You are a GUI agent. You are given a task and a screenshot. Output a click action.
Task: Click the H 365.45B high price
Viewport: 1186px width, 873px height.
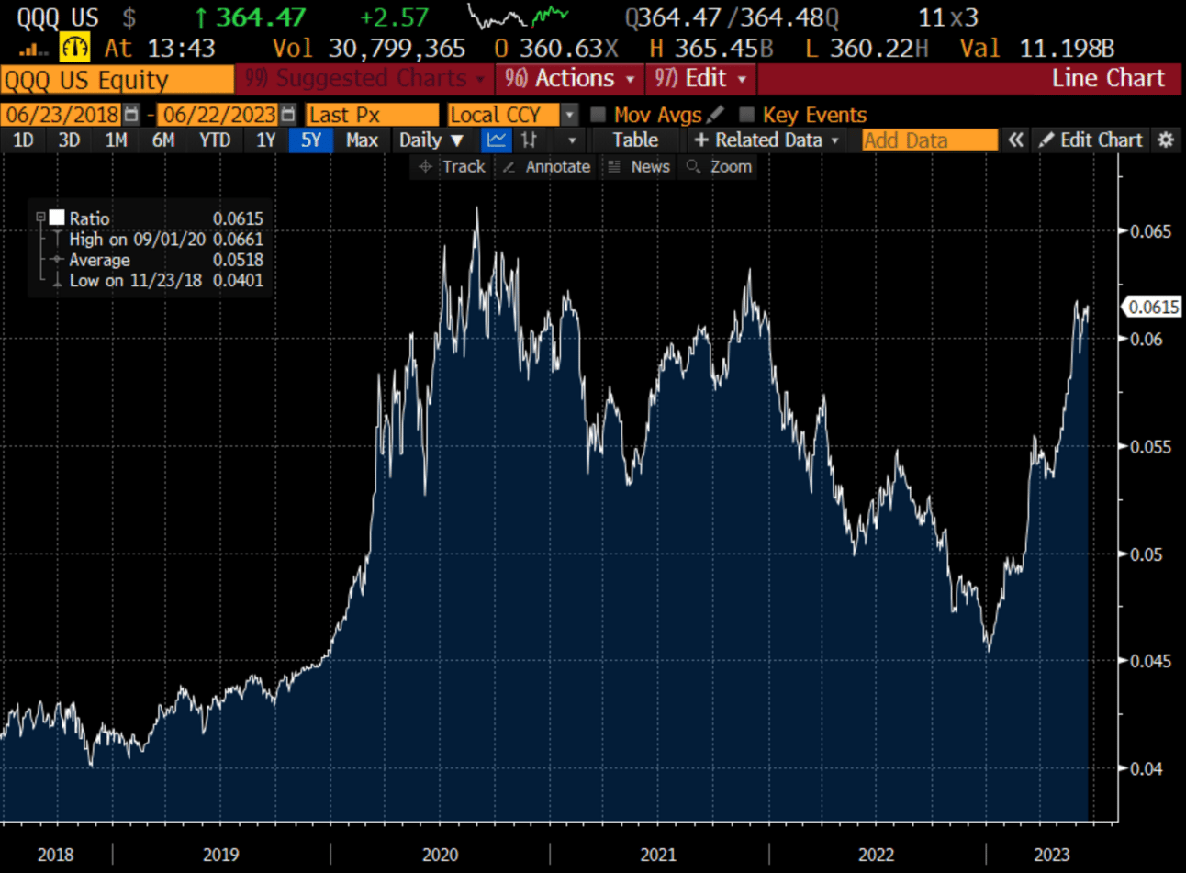tap(711, 48)
